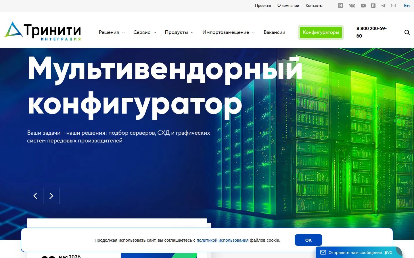Open Отправьте нам сообщение chat widget
Screen dimensions: 414x258
click(359, 252)
